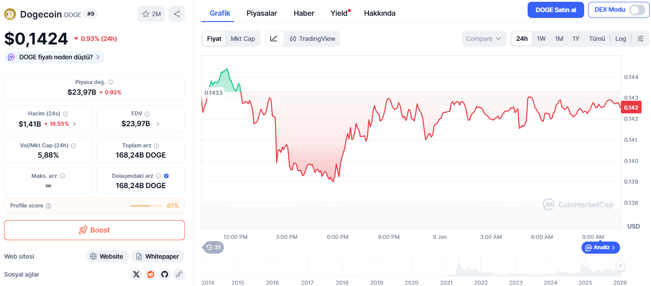
Task: Switch to TradingView candlestick chart
Action: pyautogui.click(x=313, y=39)
